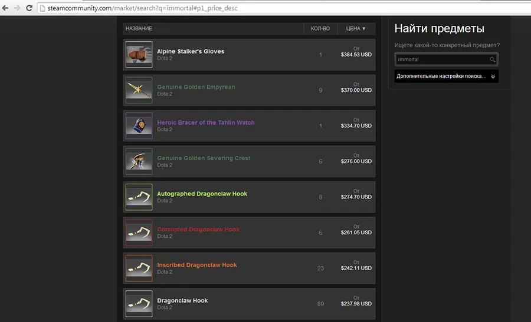Open Heroic Bracer of the Tahlin Watch image
This screenshot has height=322, width=531.
(x=139, y=126)
